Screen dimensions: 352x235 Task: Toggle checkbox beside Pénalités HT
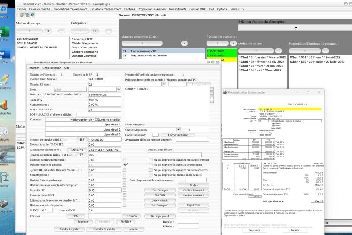tap(124, 190)
